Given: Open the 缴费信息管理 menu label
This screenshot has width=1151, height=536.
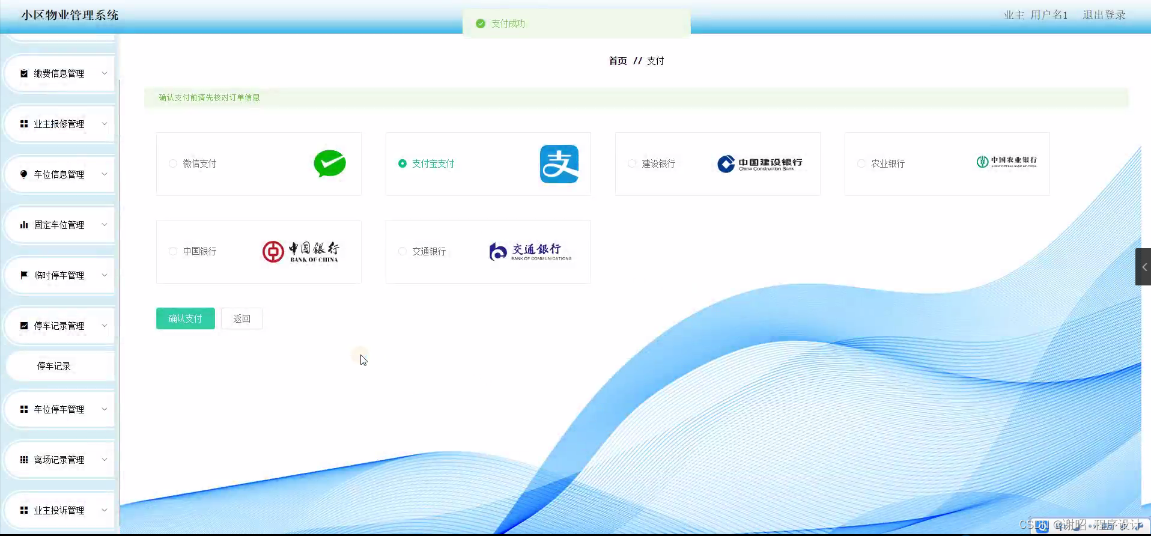Looking at the screenshot, I should [59, 73].
